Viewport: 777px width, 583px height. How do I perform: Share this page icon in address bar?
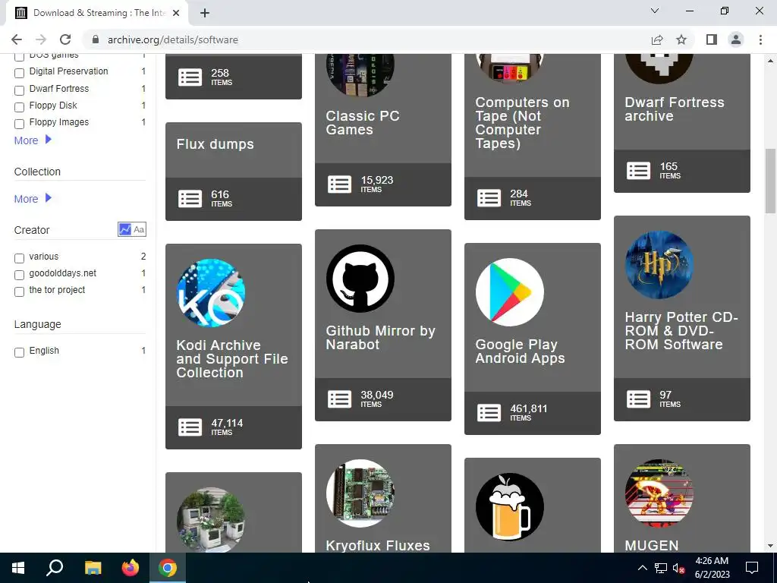[657, 39]
